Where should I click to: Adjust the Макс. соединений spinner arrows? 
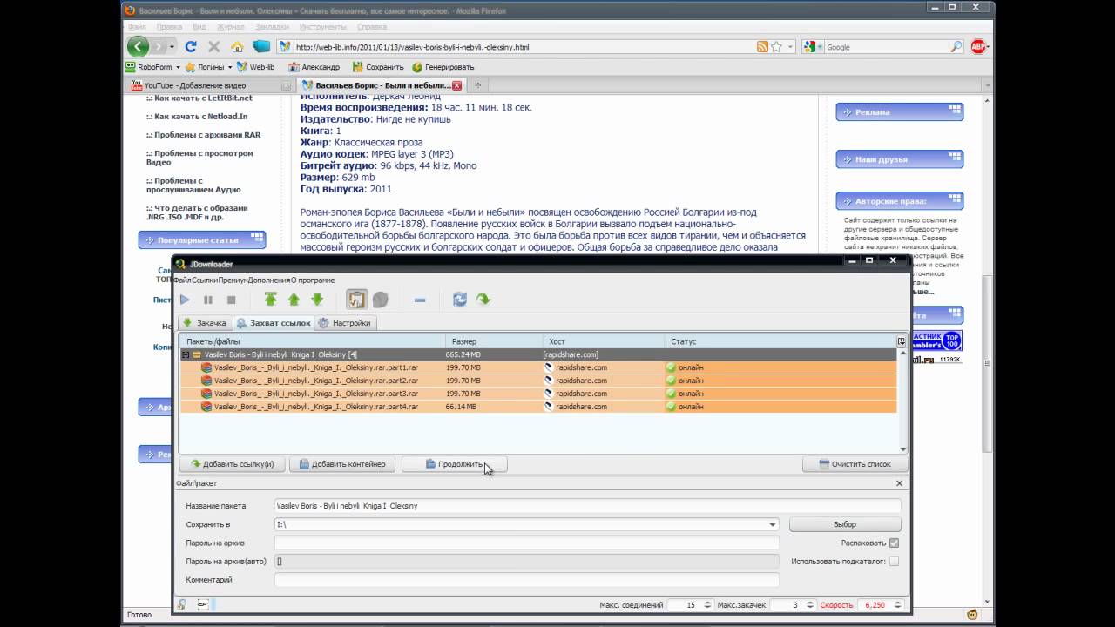click(x=706, y=604)
